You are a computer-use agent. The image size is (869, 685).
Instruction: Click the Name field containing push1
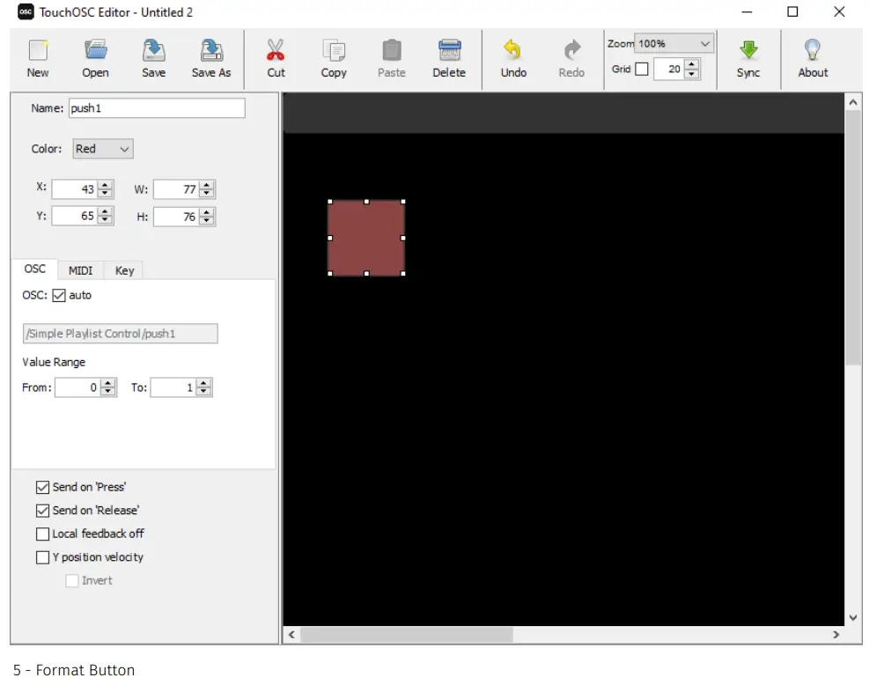(x=157, y=108)
